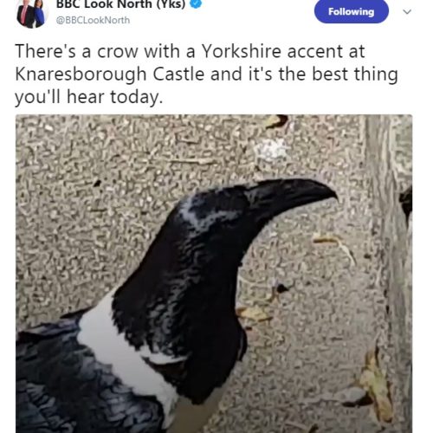Viewport: 433px width, 433px height.
Task: Open the BBC Look North profile avatar
Action: coord(32,13)
